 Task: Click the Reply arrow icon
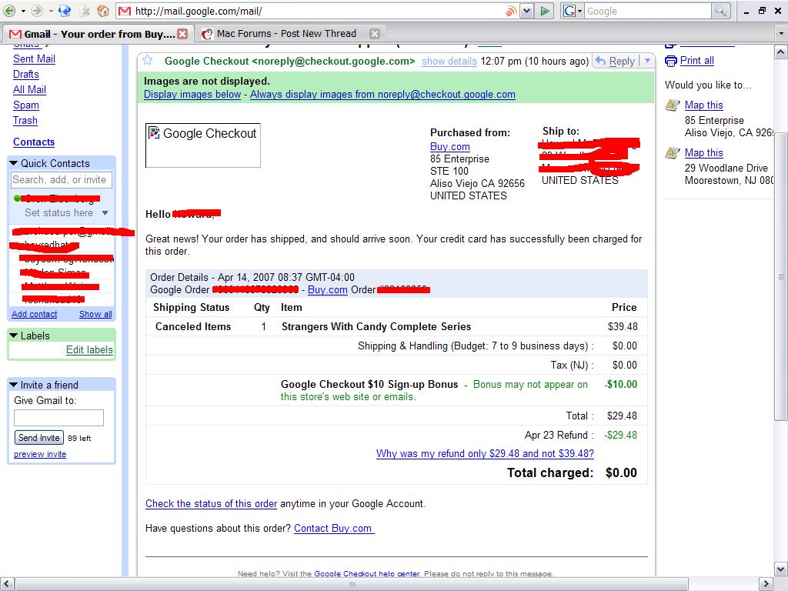click(x=600, y=61)
